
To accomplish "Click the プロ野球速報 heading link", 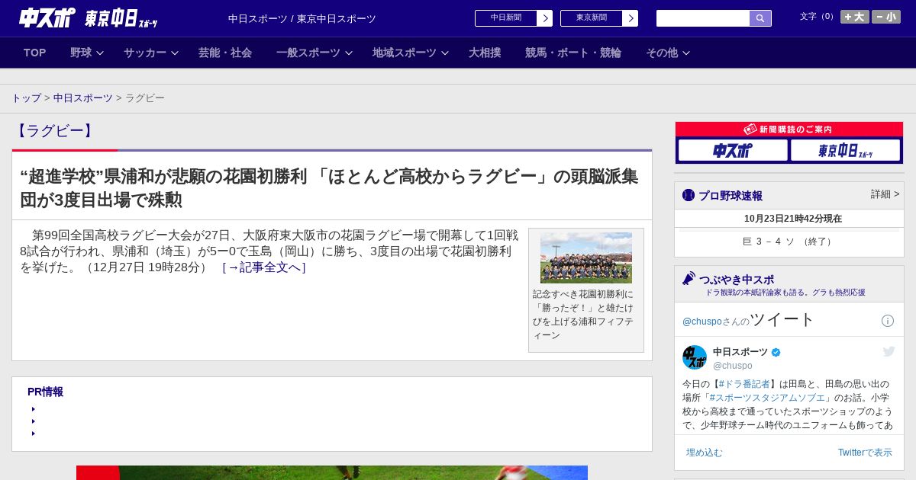I will coord(731,196).
